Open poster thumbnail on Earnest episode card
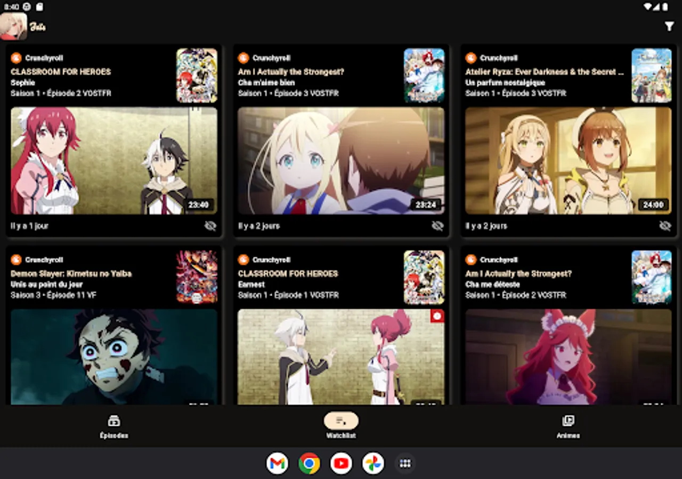682x479 pixels. 424,277
